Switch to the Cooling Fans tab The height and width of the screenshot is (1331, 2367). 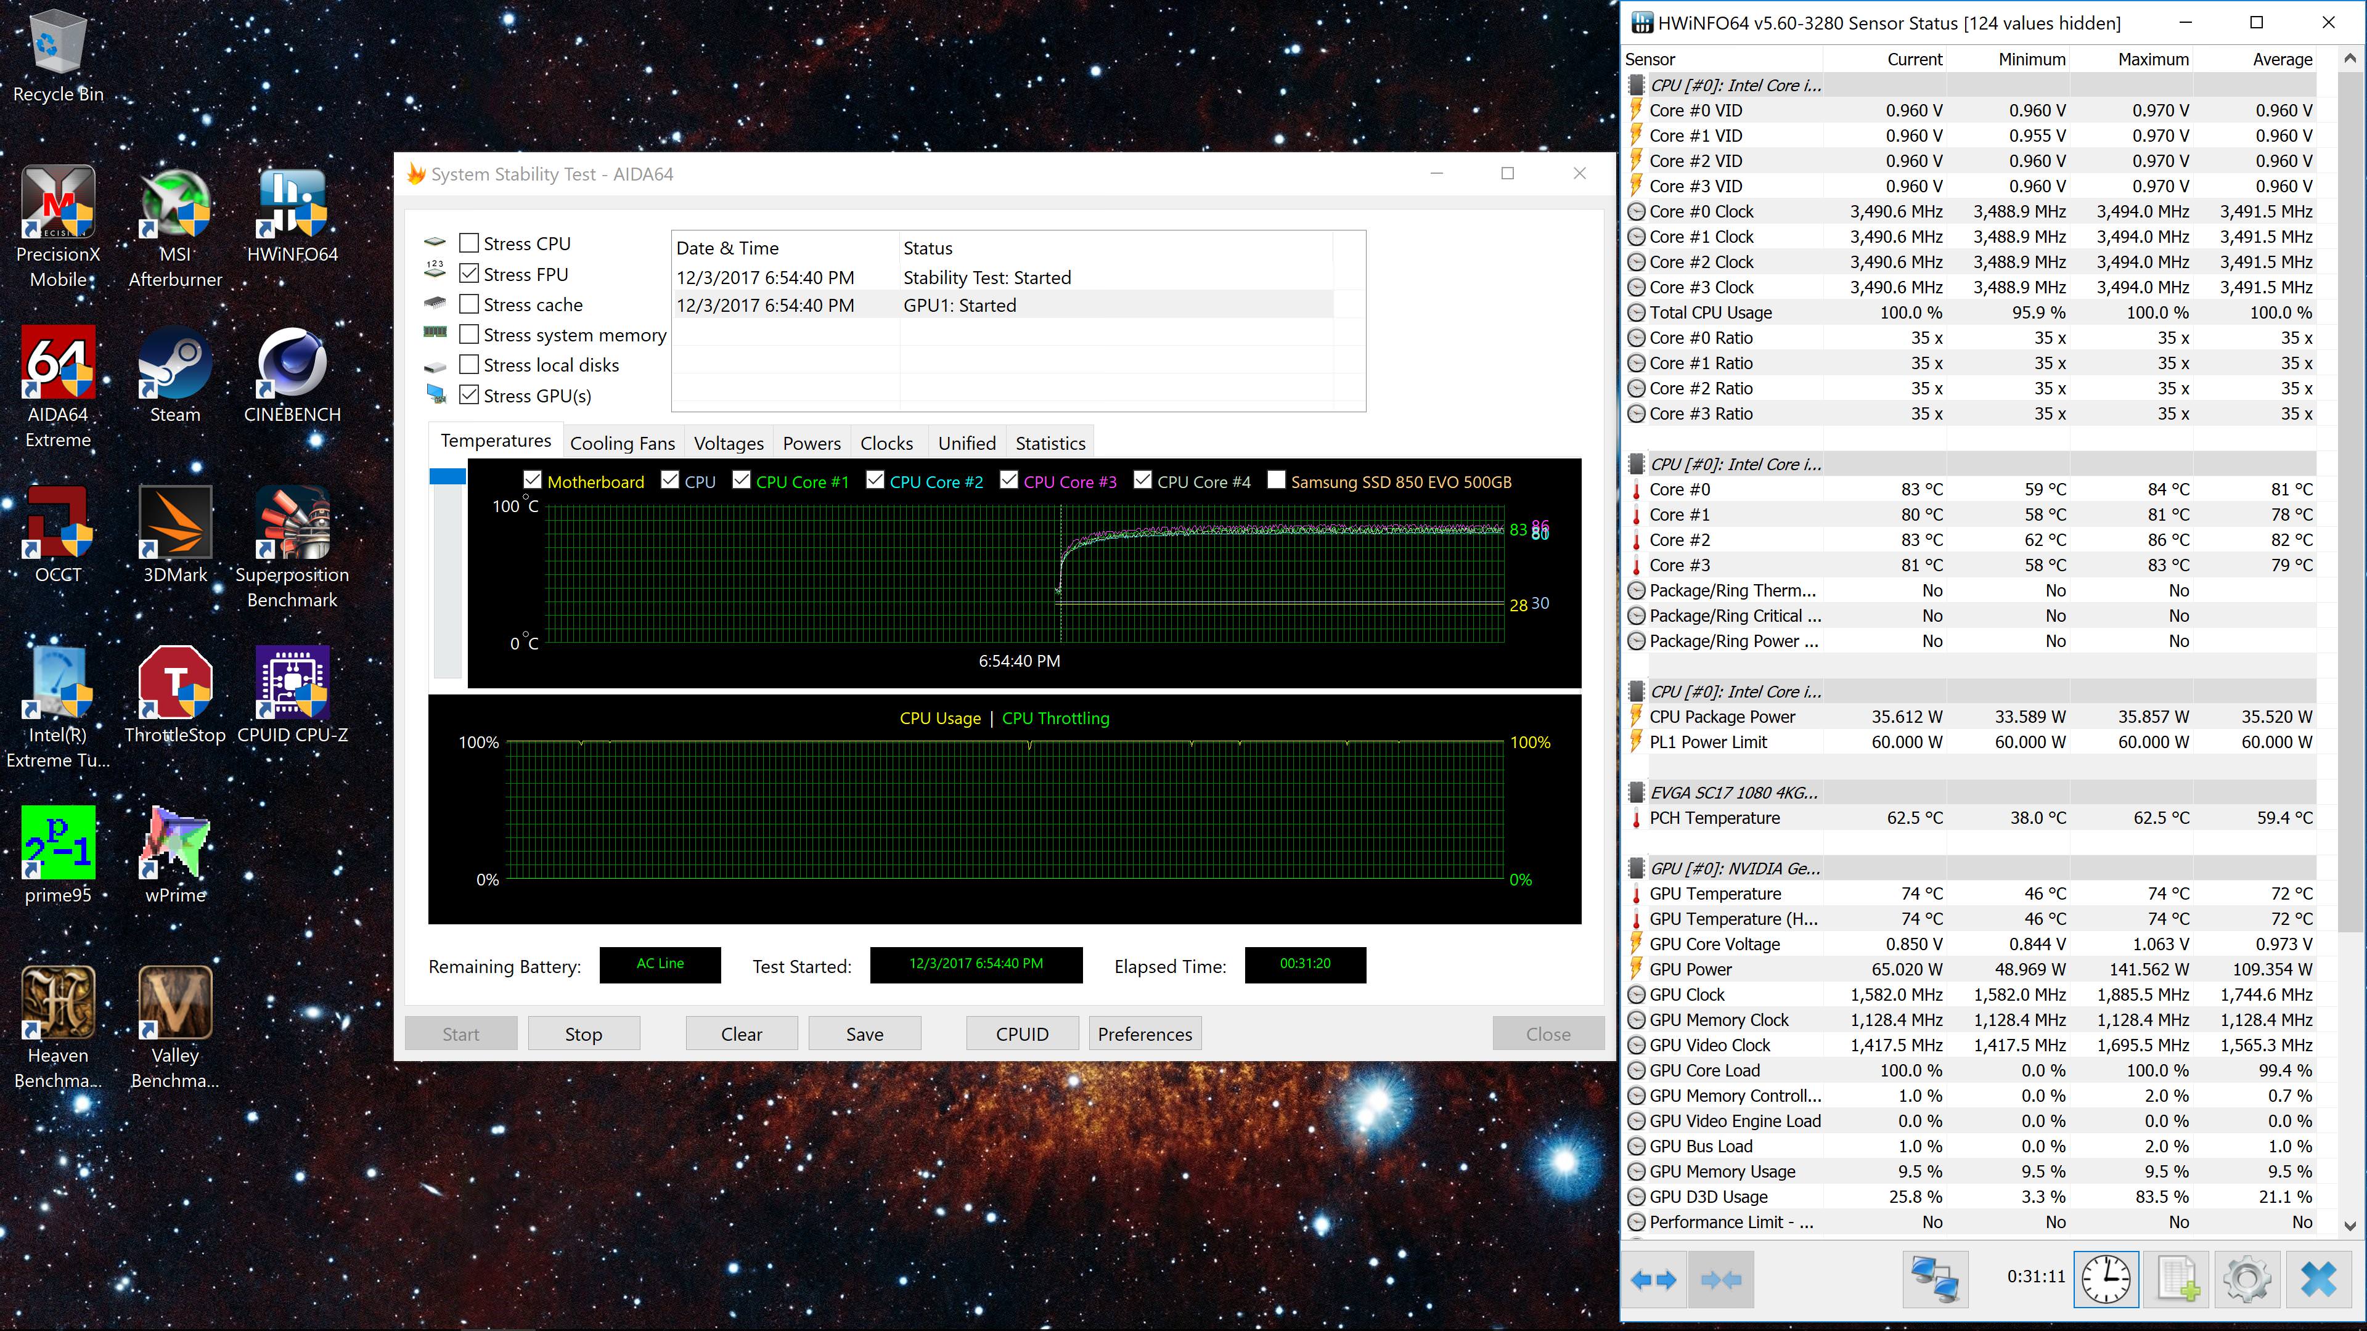click(622, 443)
